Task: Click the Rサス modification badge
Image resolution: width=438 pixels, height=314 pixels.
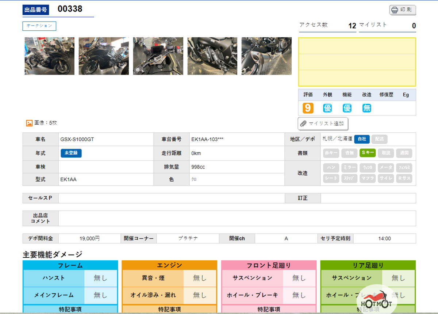Action: (404, 178)
